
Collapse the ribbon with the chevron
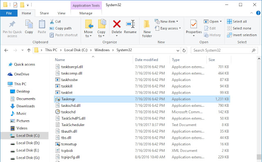251,13
